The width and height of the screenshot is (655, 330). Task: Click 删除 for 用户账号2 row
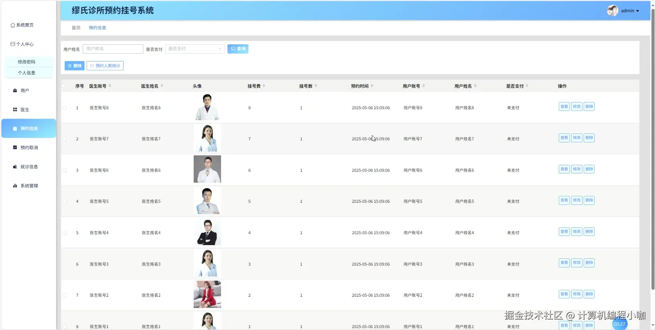(x=589, y=294)
